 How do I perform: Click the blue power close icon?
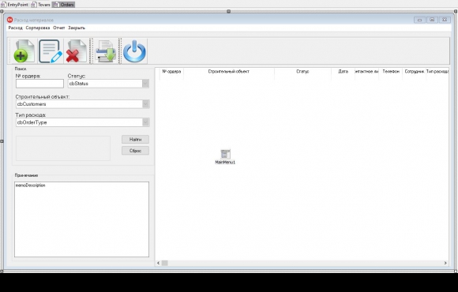(x=134, y=51)
